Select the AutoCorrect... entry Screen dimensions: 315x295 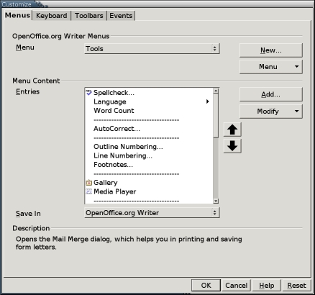point(117,129)
